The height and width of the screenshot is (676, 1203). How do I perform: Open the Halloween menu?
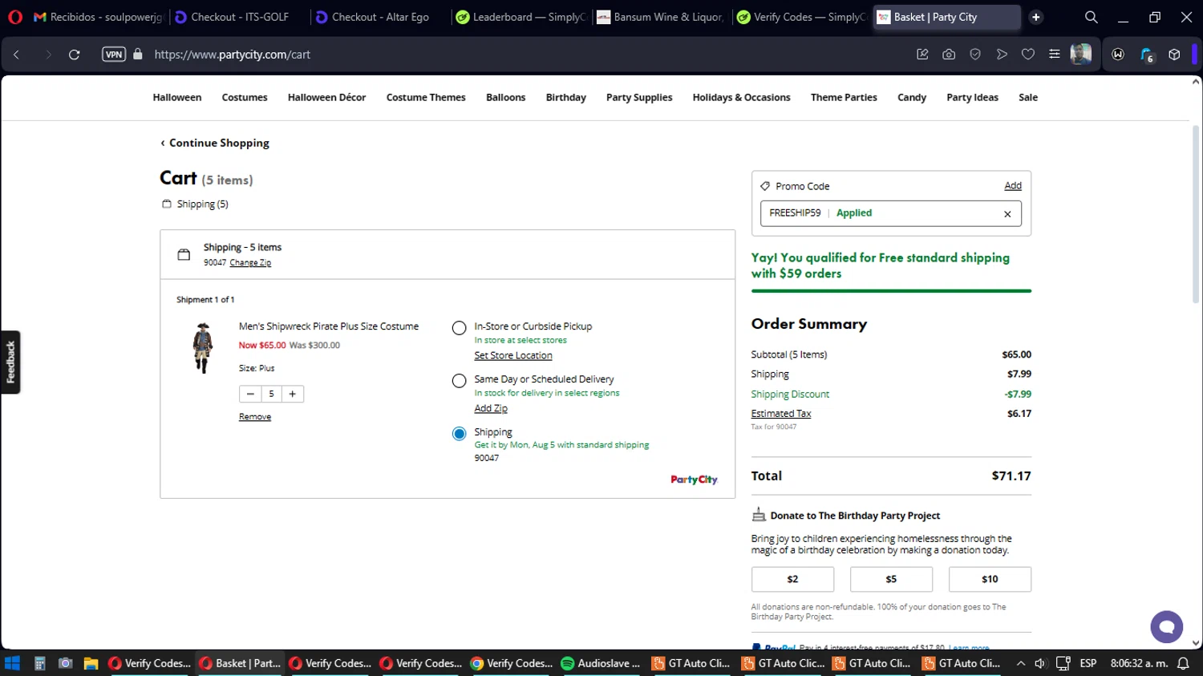point(177,98)
